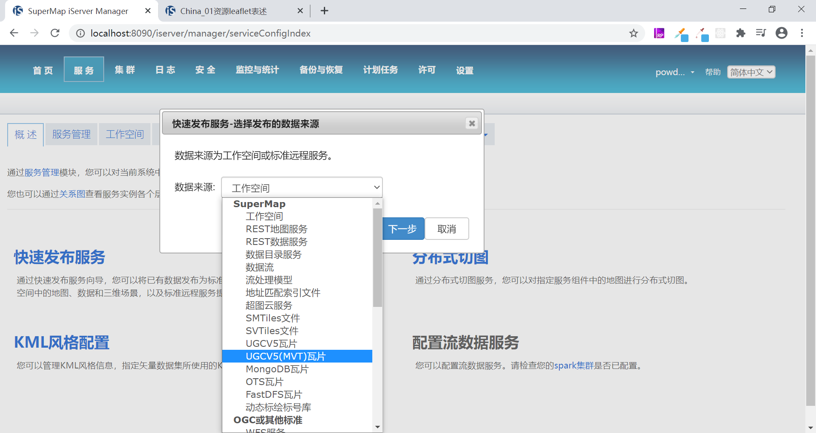The width and height of the screenshot is (816, 433).
Task: Open the 帮助 help link
Action: [x=713, y=72]
